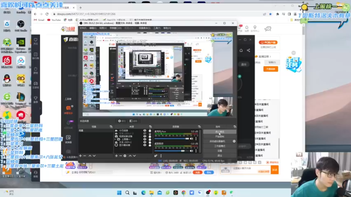
Task: Open Chrome extensions puzzle icon
Action: [x=278, y=14]
